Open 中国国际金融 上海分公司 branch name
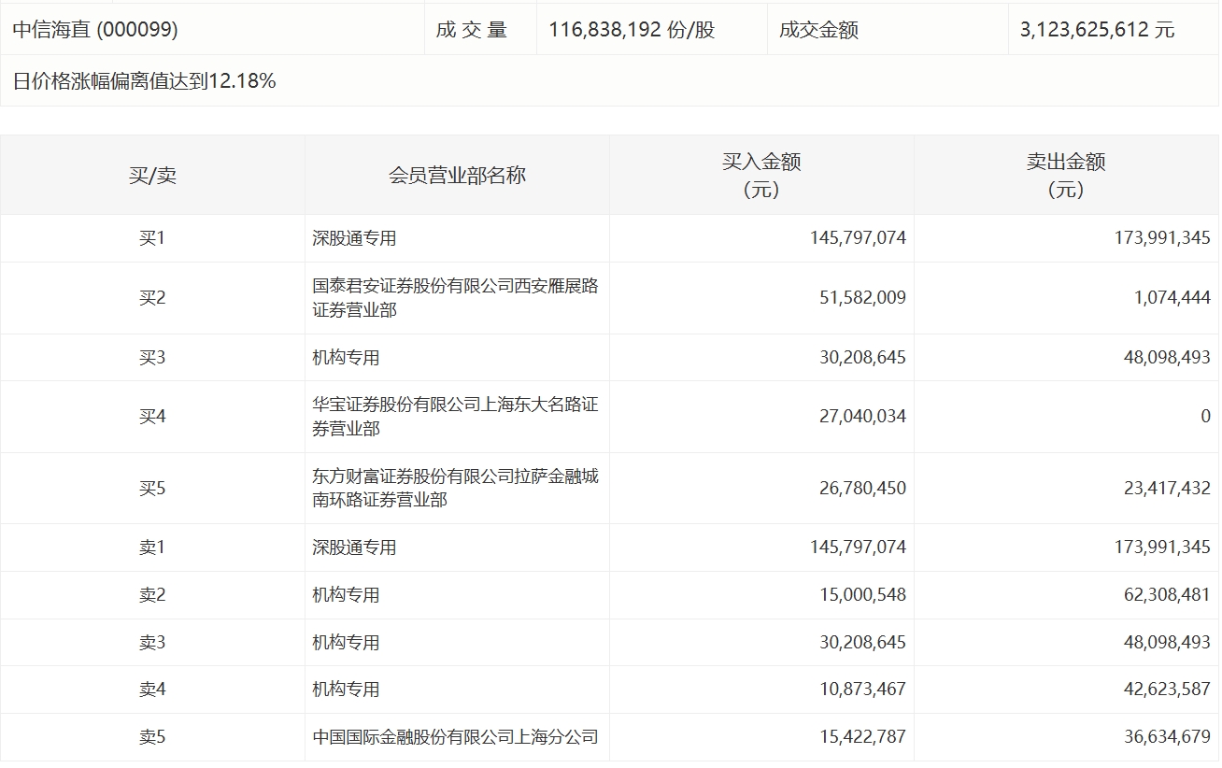The height and width of the screenshot is (768, 1222). click(x=455, y=737)
